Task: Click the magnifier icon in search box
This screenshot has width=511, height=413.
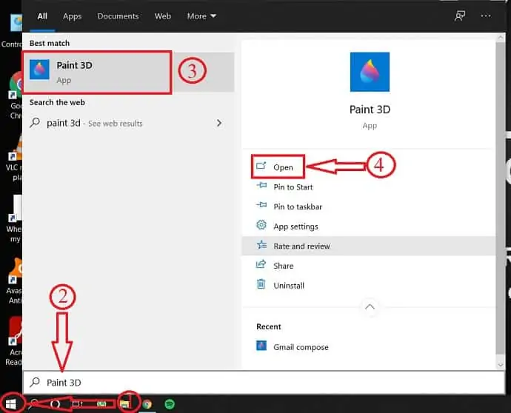Action: pyautogui.click(x=35, y=383)
